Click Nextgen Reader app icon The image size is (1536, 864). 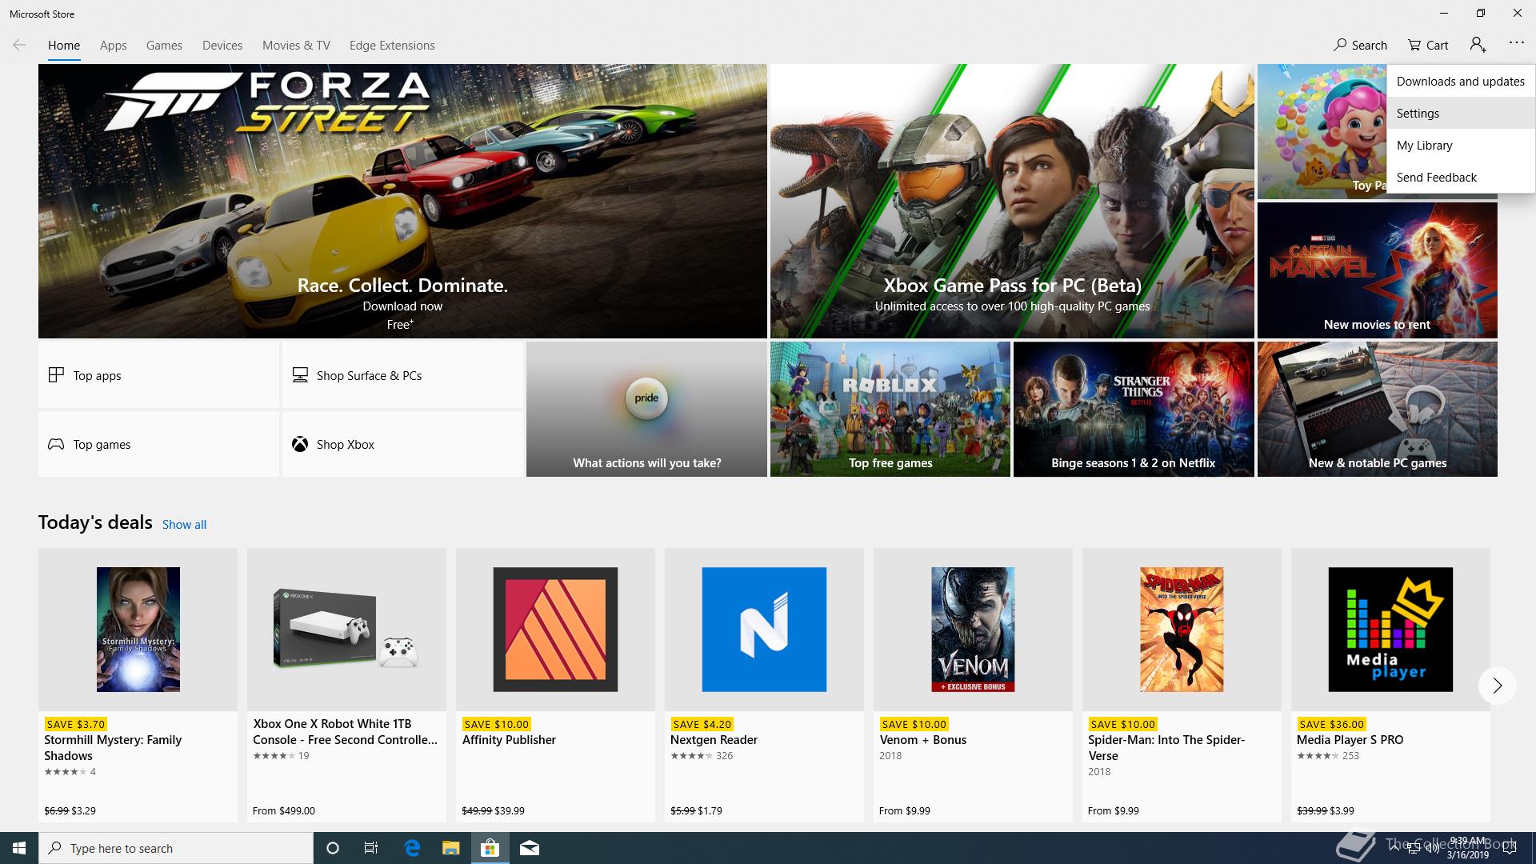pos(764,630)
